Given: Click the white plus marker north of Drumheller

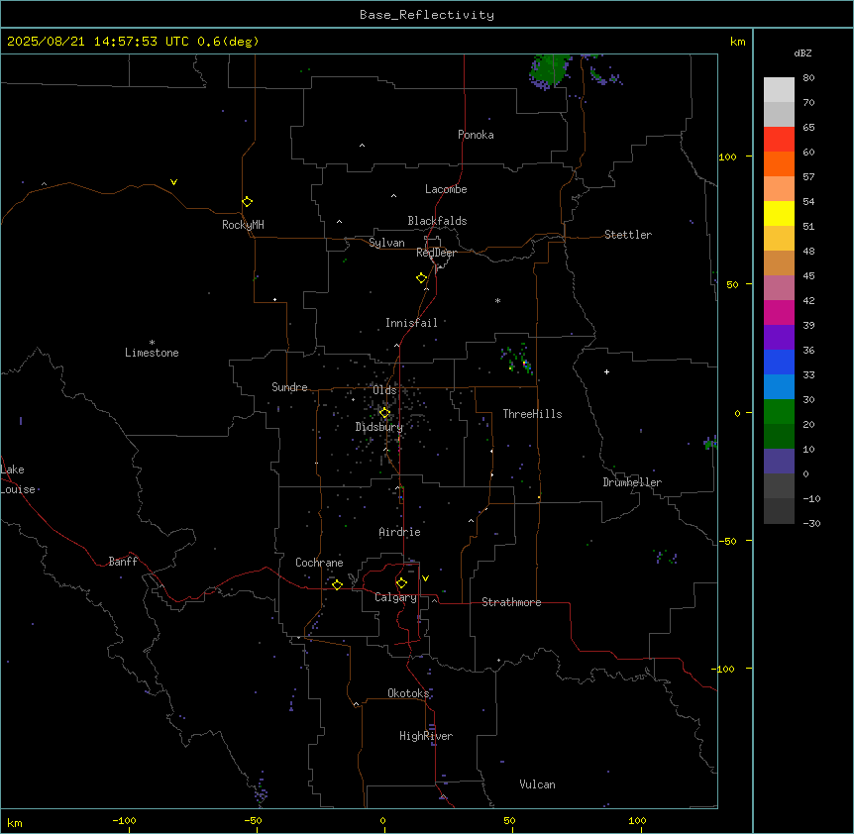Looking at the screenshot, I should click(606, 371).
